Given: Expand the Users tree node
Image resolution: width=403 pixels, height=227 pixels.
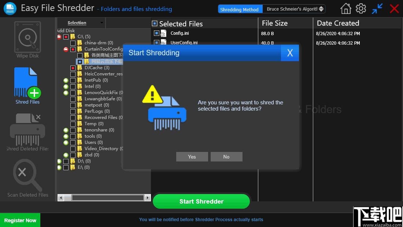Looking at the screenshot, I should [x=66, y=142].
